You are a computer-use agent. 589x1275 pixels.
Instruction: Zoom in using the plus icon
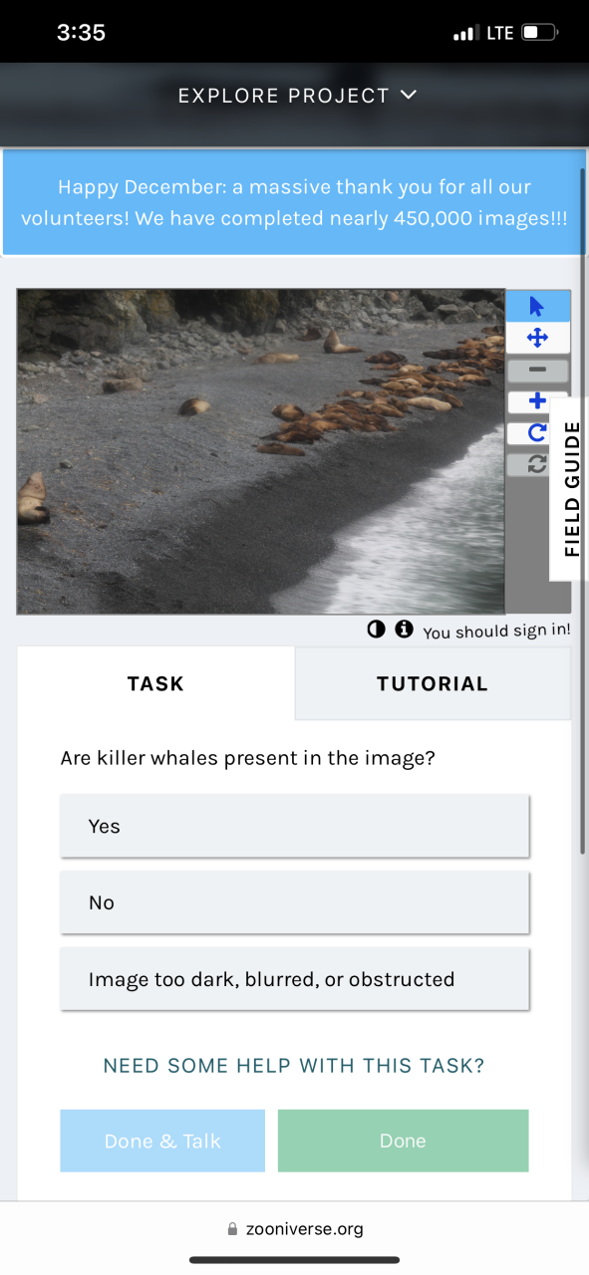point(537,401)
